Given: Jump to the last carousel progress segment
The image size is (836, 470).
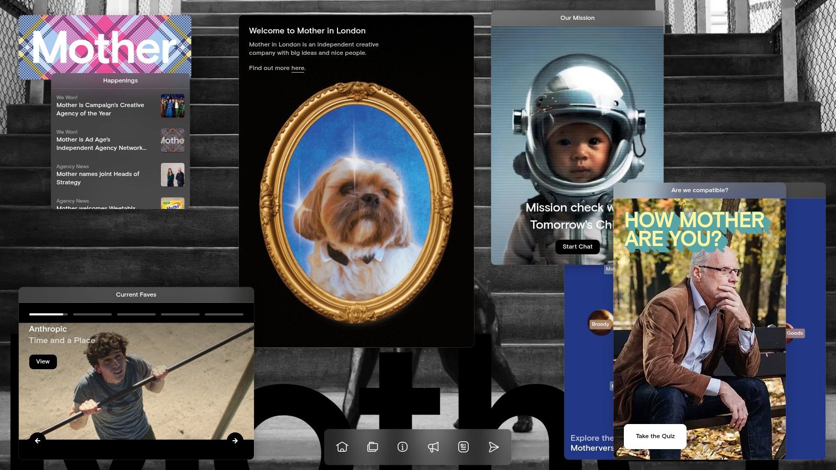Looking at the screenshot, I should coord(224,314).
